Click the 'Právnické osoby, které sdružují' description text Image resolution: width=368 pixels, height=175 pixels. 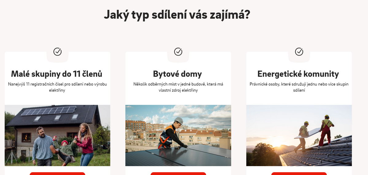[299, 87]
